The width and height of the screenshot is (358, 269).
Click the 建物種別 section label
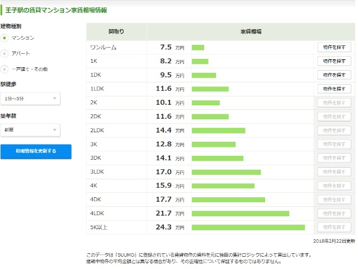pyautogui.click(x=11, y=26)
